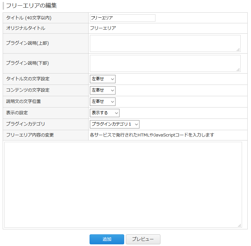
Task: Click the プラグインカテゴリ label
Action: 25,124
